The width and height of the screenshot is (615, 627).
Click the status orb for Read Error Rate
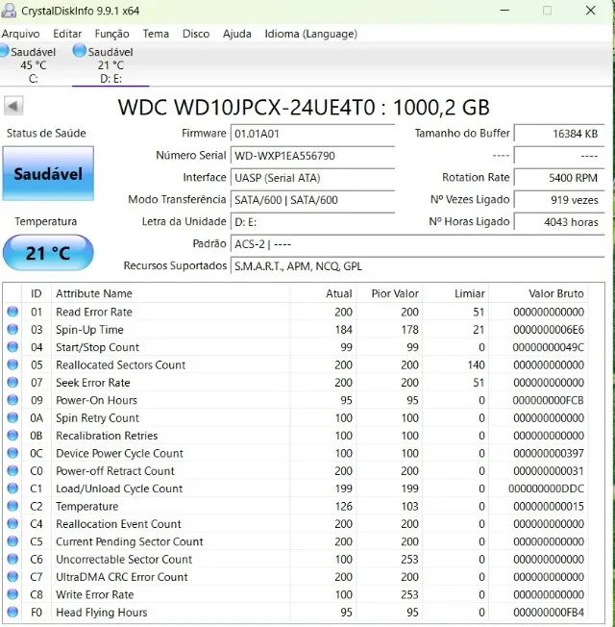pos(12,312)
